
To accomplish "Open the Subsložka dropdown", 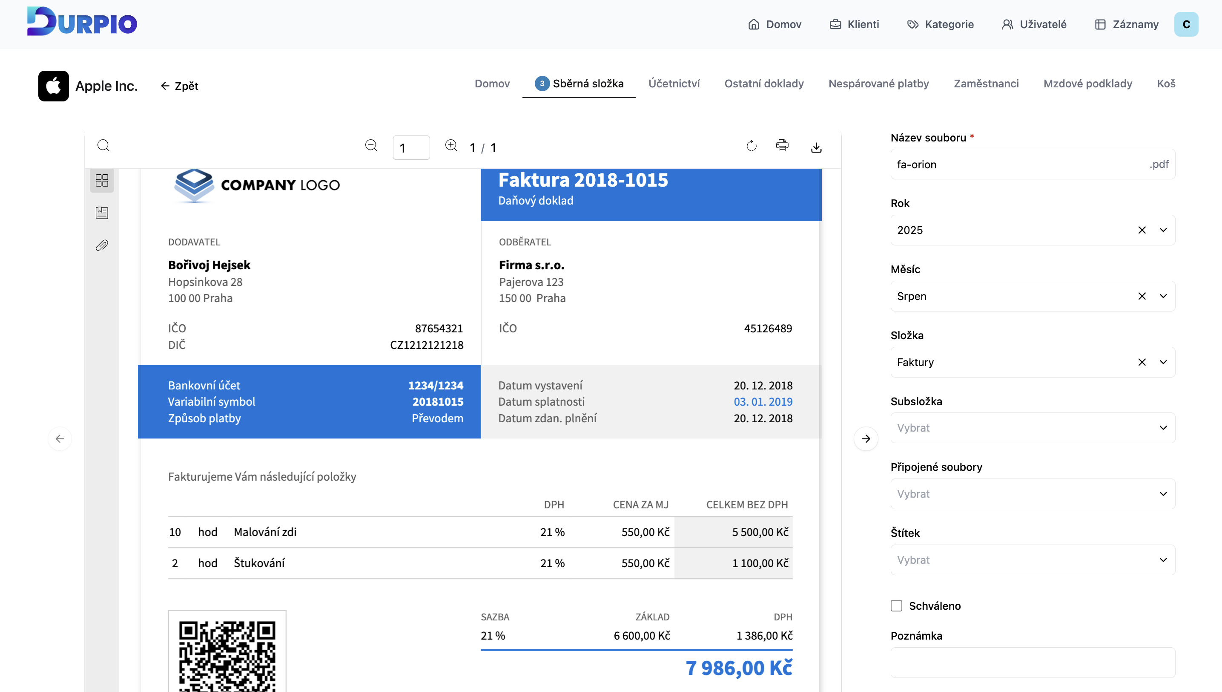I will (x=1163, y=427).
